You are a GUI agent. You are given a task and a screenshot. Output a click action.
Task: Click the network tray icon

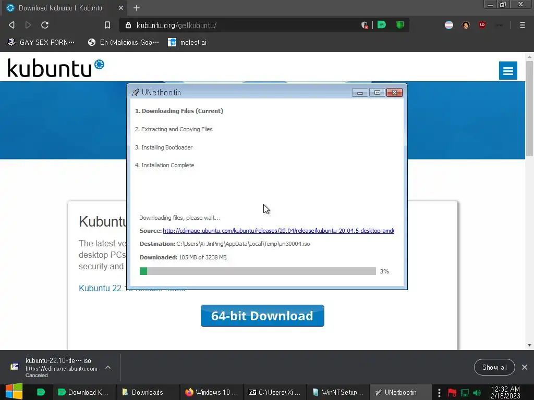click(x=465, y=393)
